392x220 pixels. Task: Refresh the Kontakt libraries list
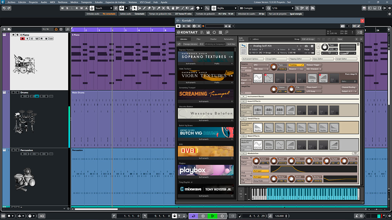pos(179,44)
